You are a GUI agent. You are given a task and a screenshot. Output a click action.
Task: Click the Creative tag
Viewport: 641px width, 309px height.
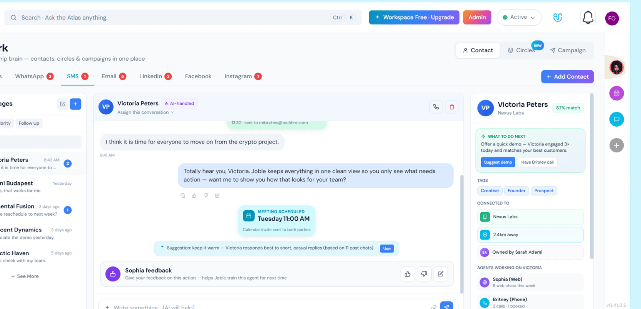pos(490,191)
